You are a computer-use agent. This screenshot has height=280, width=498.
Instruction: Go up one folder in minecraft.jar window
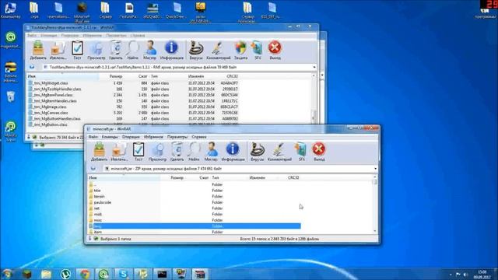pos(93,169)
